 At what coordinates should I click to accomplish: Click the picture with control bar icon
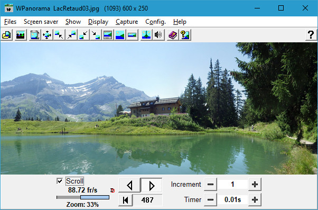point(108,35)
